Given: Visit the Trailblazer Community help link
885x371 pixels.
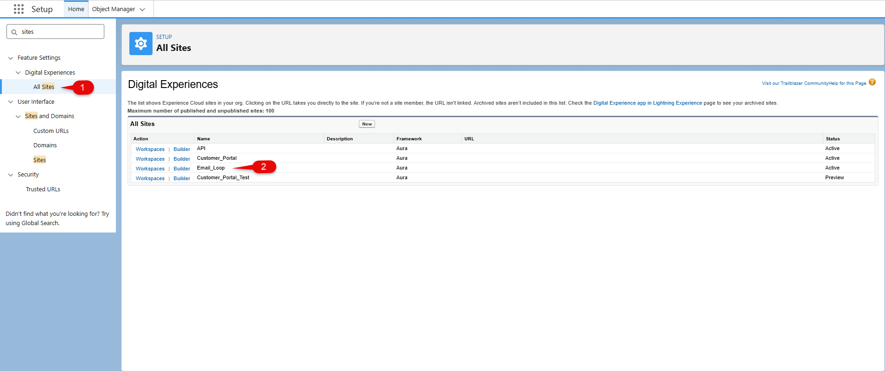Looking at the screenshot, I should tap(814, 83).
